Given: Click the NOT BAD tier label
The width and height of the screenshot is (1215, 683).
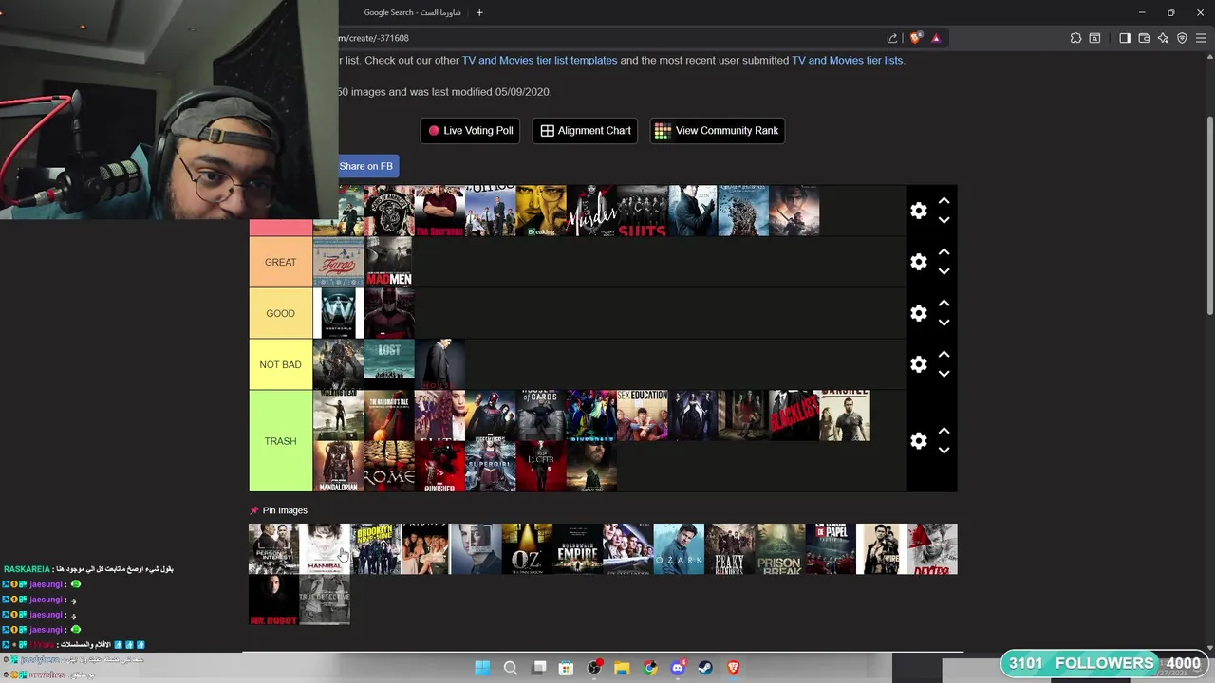Looking at the screenshot, I should (x=280, y=364).
